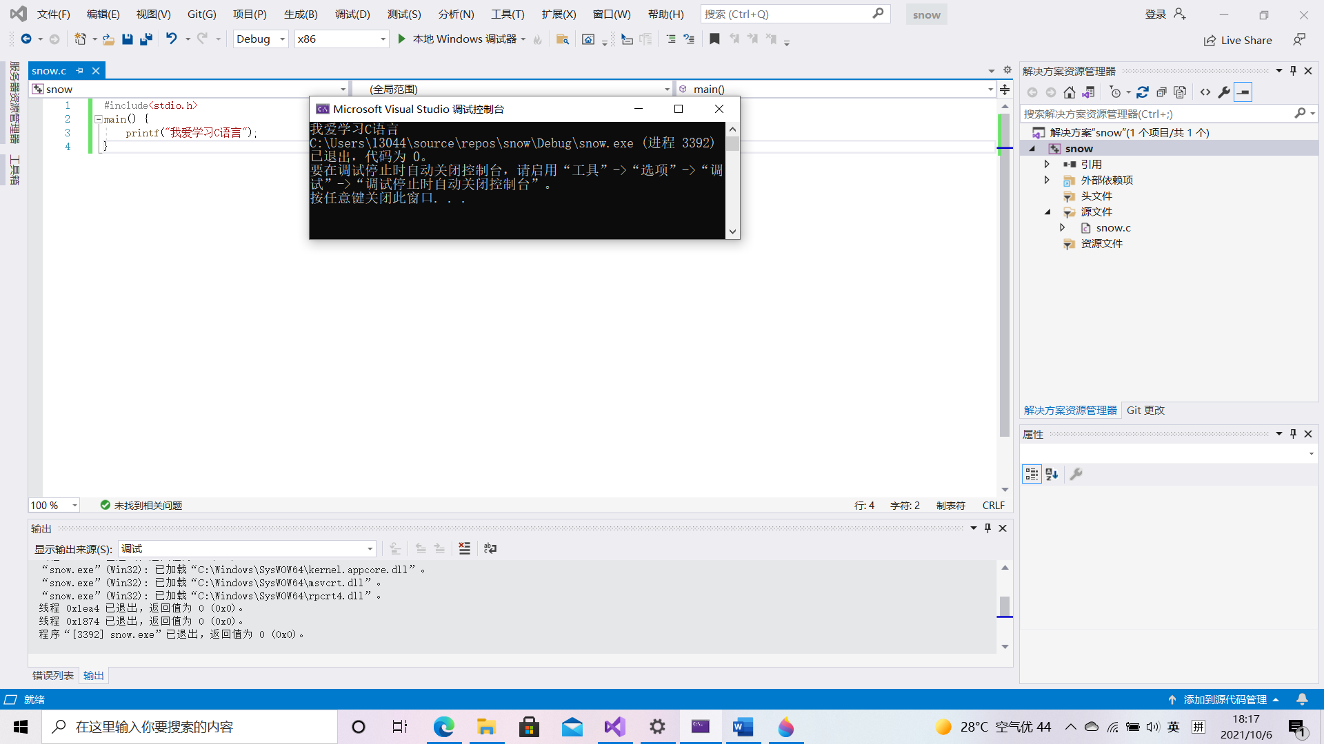The height and width of the screenshot is (744, 1324).
Task: Click the Solution Explorer refresh/sync icon
Action: pos(1143,92)
